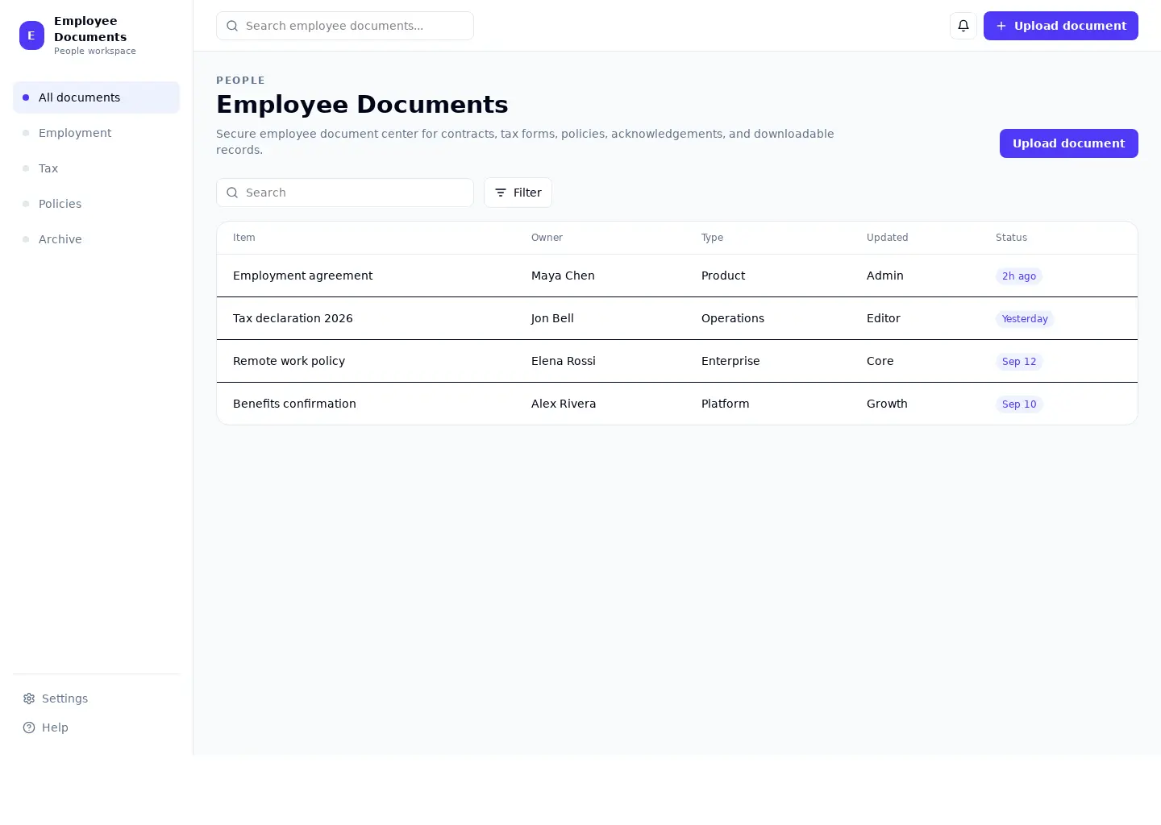The image size is (1161, 825).
Task: Click the Upload document button beside the page description
Action: [x=1069, y=143]
